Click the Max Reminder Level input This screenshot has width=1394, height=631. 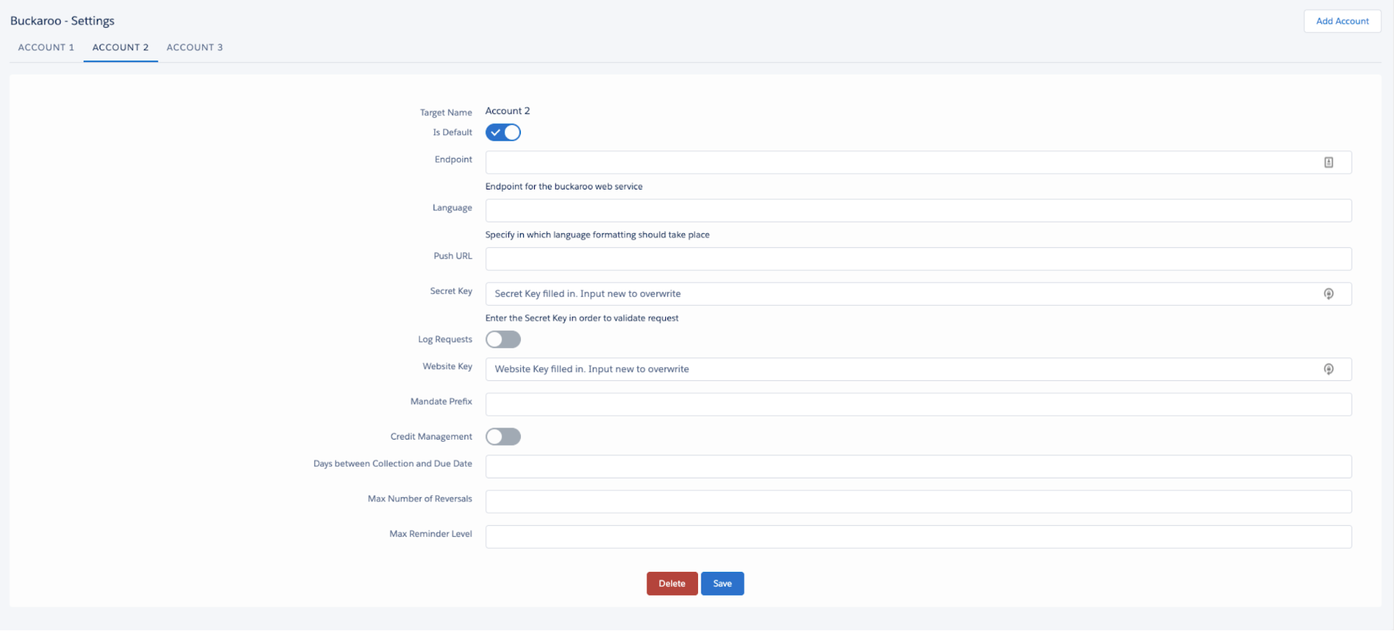click(918, 537)
